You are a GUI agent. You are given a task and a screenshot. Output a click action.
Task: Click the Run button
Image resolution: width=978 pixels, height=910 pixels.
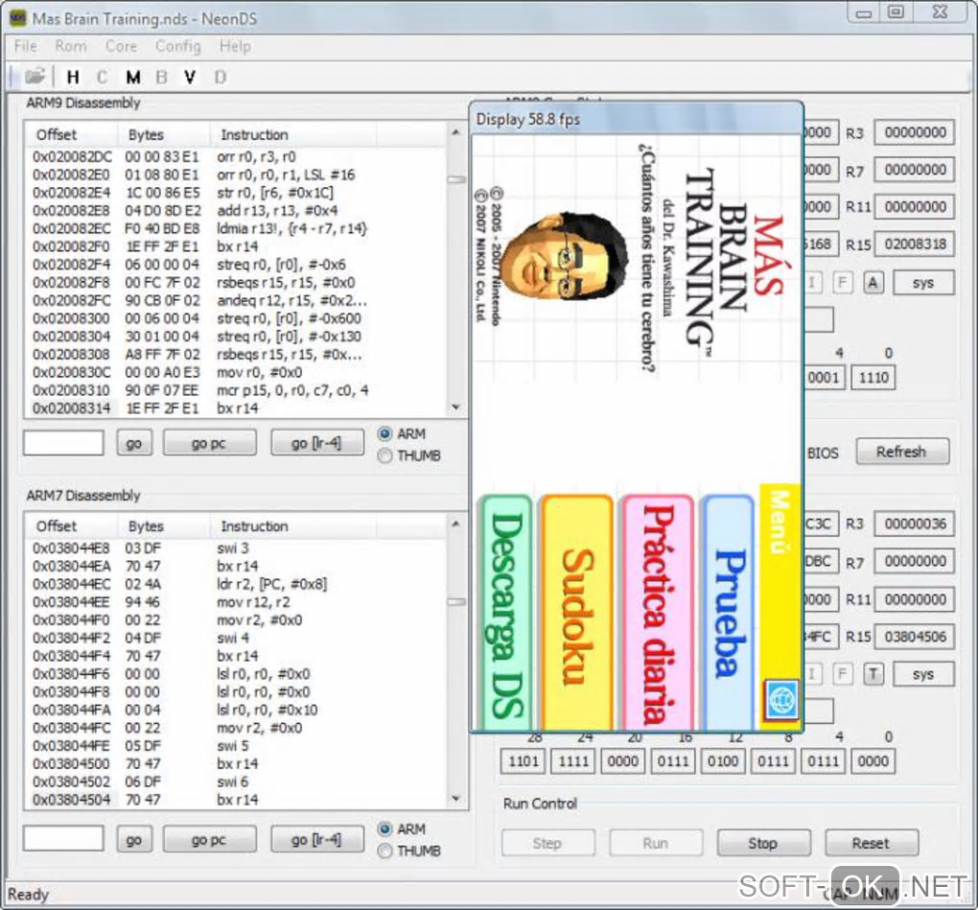point(656,843)
